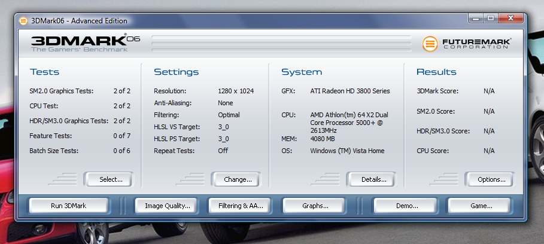Viewport: 544px width, 244px height.
Task: Click the memory value 4080 MB
Action: [323, 139]
